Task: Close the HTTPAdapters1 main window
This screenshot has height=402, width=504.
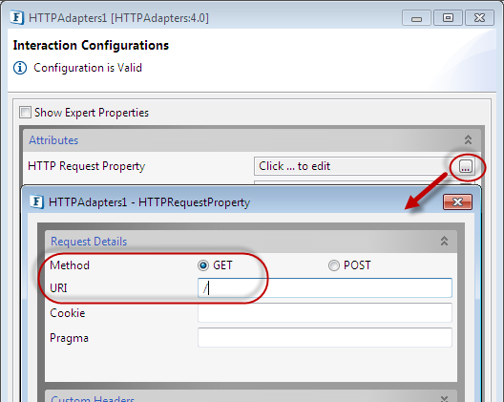Action: click(x=479, y=18)
